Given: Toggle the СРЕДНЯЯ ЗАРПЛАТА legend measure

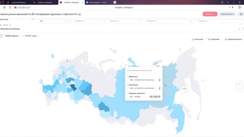Looking at the screenshot, I should click(233, 39).
